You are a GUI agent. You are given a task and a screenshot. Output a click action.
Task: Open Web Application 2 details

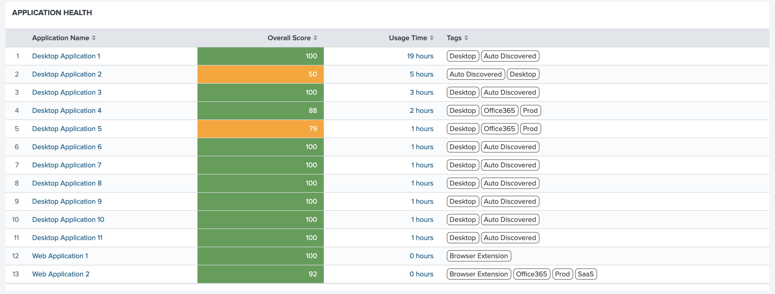point(60,274)
